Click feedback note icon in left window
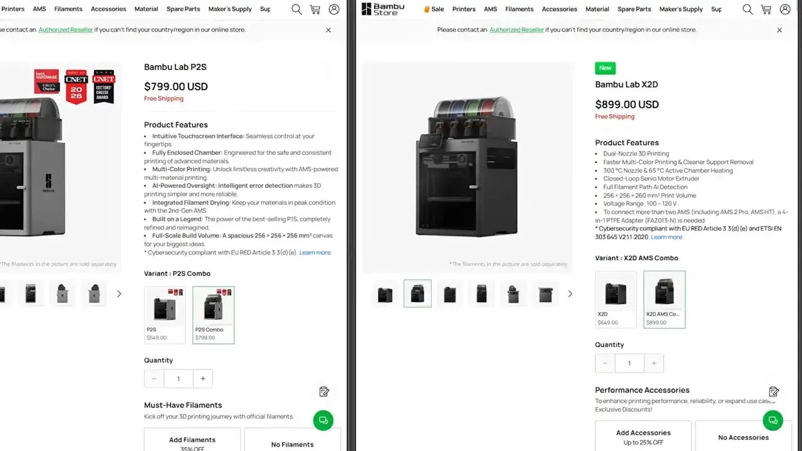802x451 pixels. coord(324,391)
